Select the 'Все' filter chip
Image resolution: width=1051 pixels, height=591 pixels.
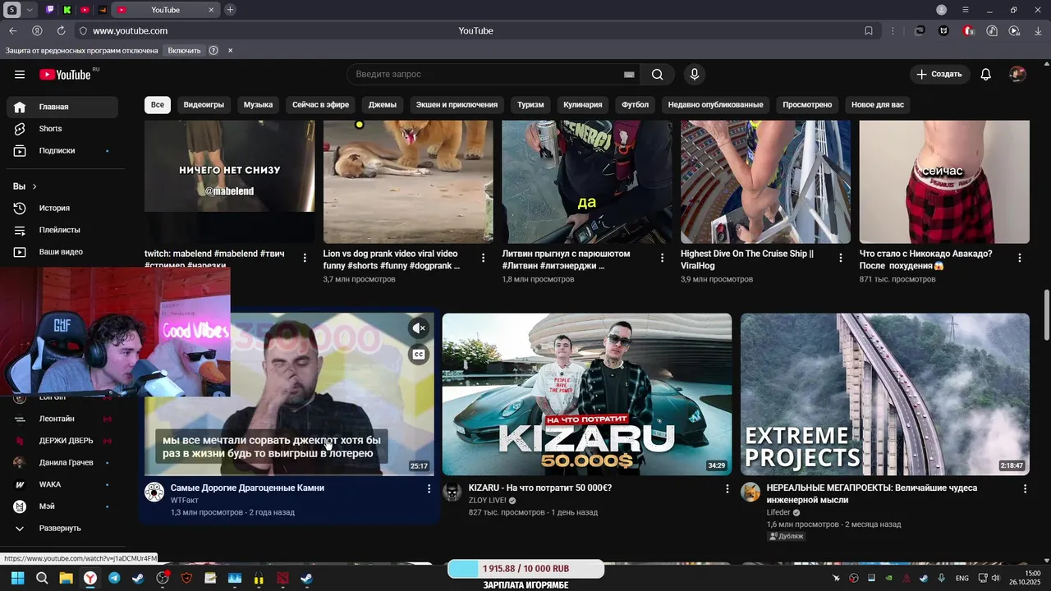157,105
